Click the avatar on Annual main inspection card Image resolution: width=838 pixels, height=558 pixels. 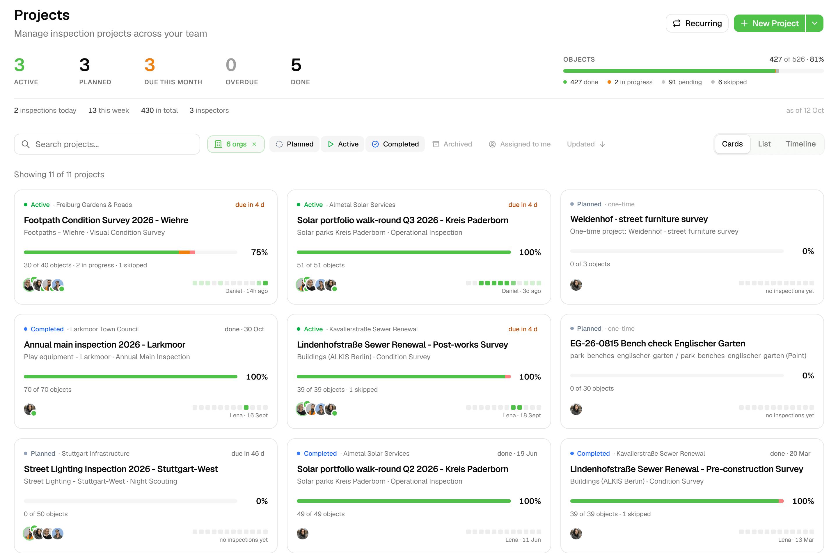tap(30, 409)
